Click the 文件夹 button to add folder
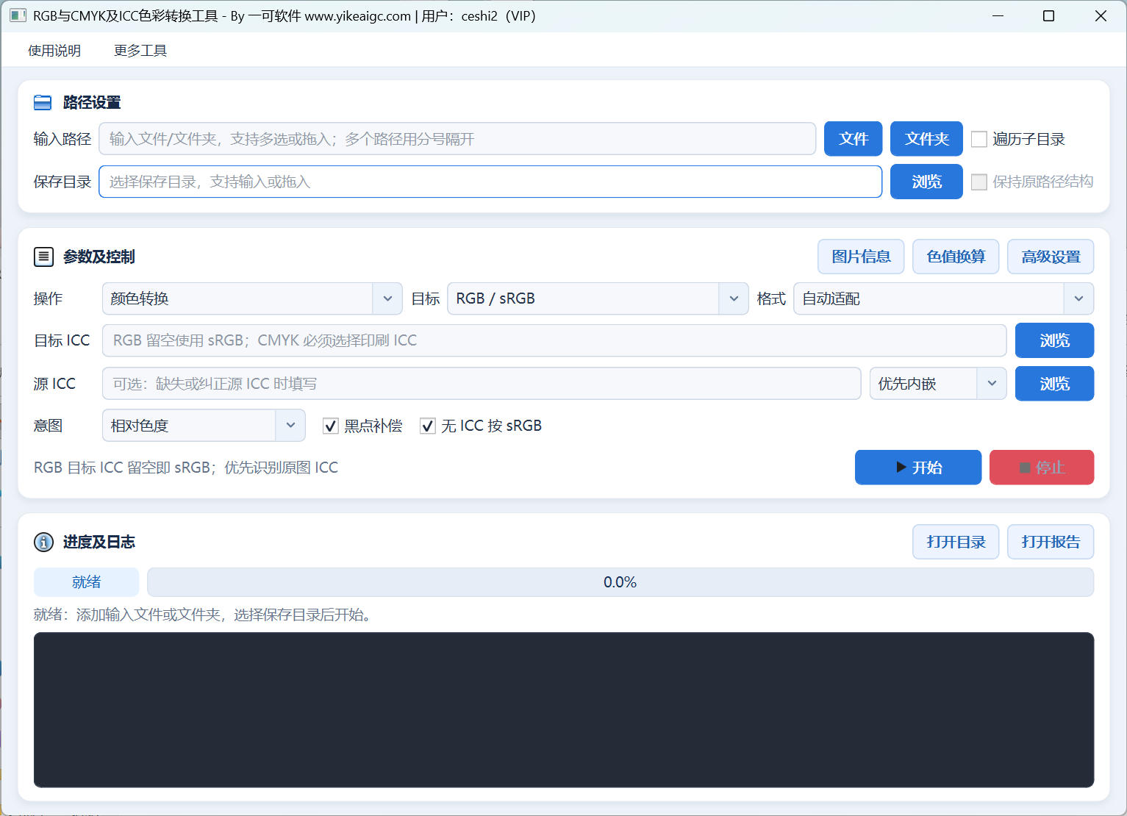Screen dimensions: 1127x816 (x=926, y=139)
